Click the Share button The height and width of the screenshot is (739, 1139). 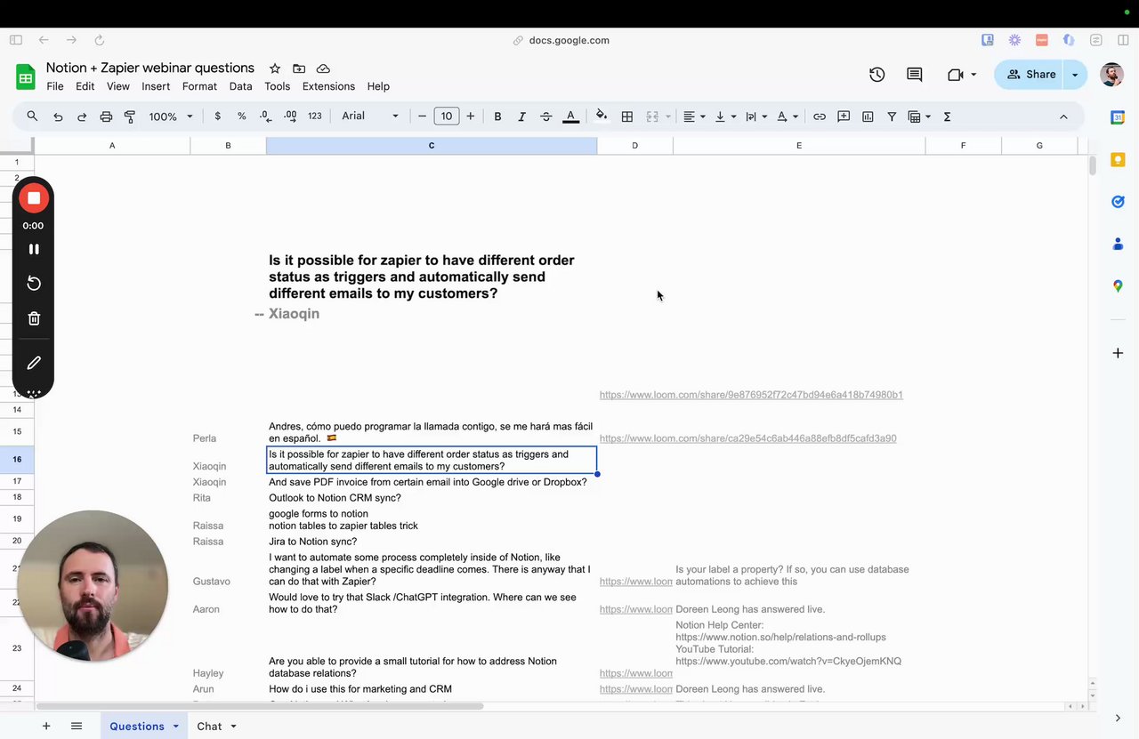click(x=1030, y=75)
